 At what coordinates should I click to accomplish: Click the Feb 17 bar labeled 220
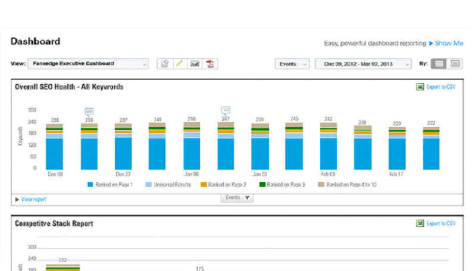[x=397, y=149]
